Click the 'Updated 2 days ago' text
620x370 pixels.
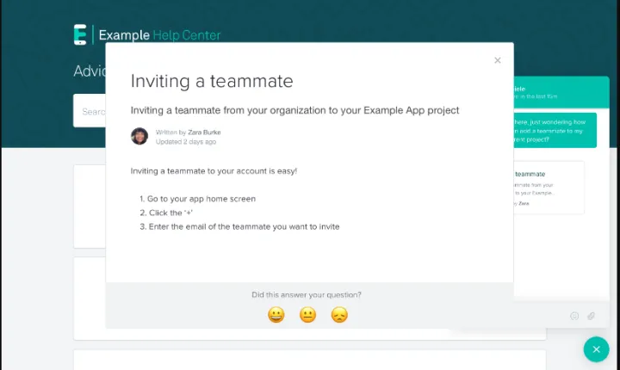(186, 142)
